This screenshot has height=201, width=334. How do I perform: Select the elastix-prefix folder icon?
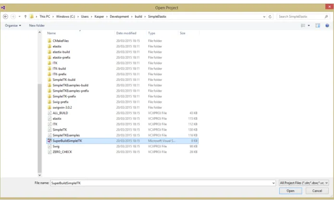pyautogui.click(x=49, y=57)
